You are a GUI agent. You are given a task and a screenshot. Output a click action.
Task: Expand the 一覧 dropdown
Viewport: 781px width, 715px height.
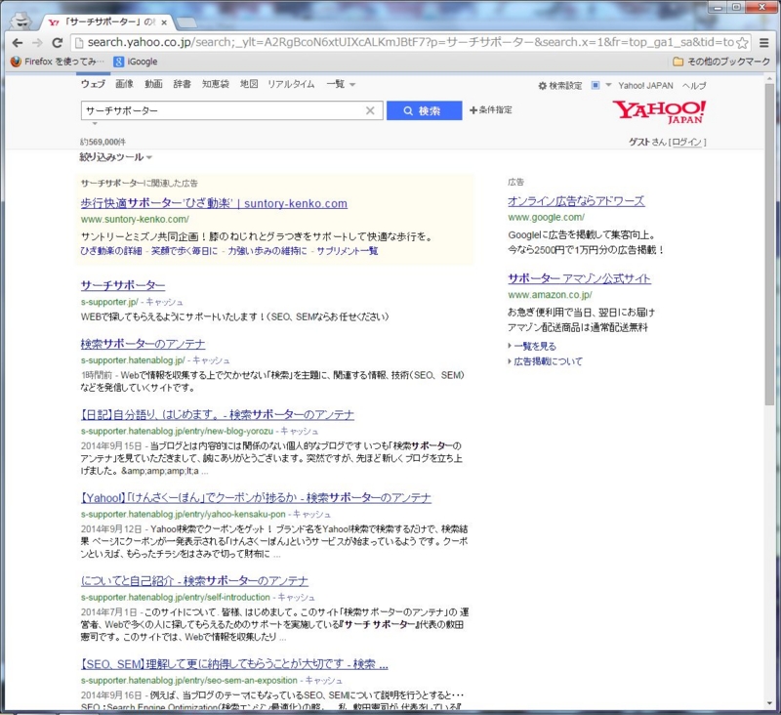(x=341, y=84)
